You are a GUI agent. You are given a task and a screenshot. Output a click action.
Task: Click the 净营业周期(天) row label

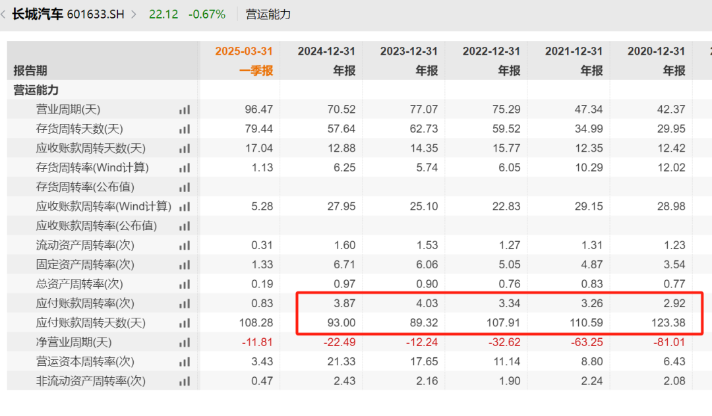74,342
